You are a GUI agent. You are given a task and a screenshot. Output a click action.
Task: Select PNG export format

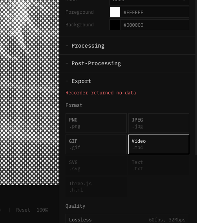tap(96, 123)
